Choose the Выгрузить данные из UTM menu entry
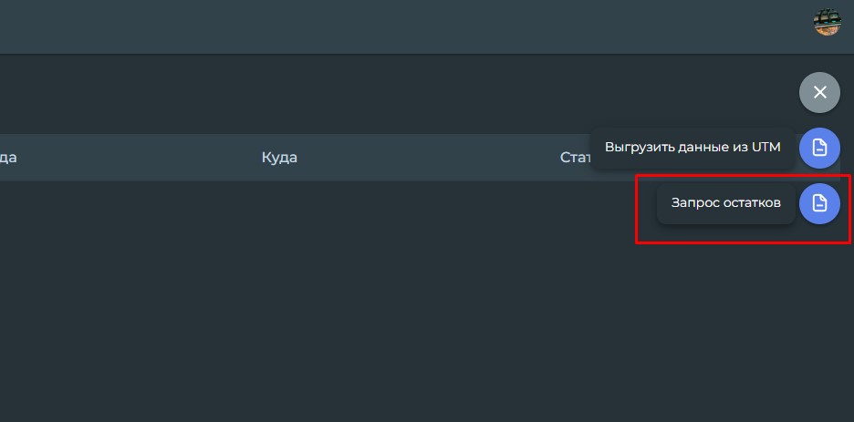The height and width of the screenshot is (422, 854). [693, 148]
